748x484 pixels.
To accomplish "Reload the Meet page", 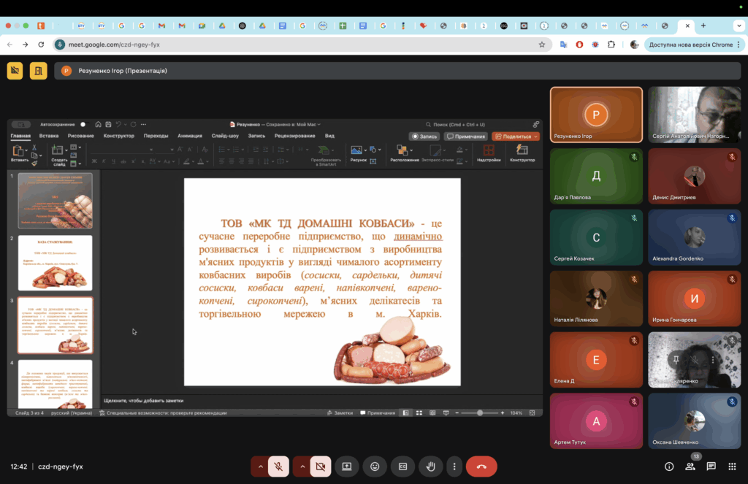I will point(41,45).
